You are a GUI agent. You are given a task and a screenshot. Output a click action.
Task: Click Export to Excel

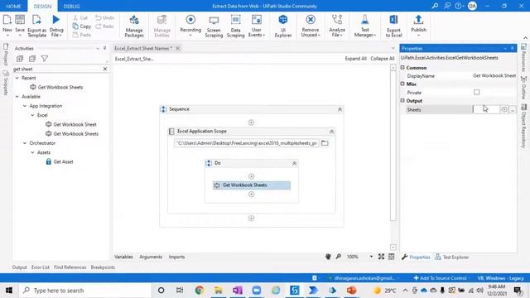393,26
